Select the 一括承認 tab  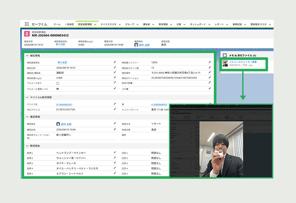point(69,24)
